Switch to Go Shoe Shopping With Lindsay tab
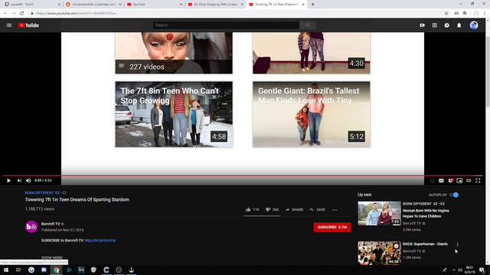The image size is (490, 275). [x=215, y=5]
